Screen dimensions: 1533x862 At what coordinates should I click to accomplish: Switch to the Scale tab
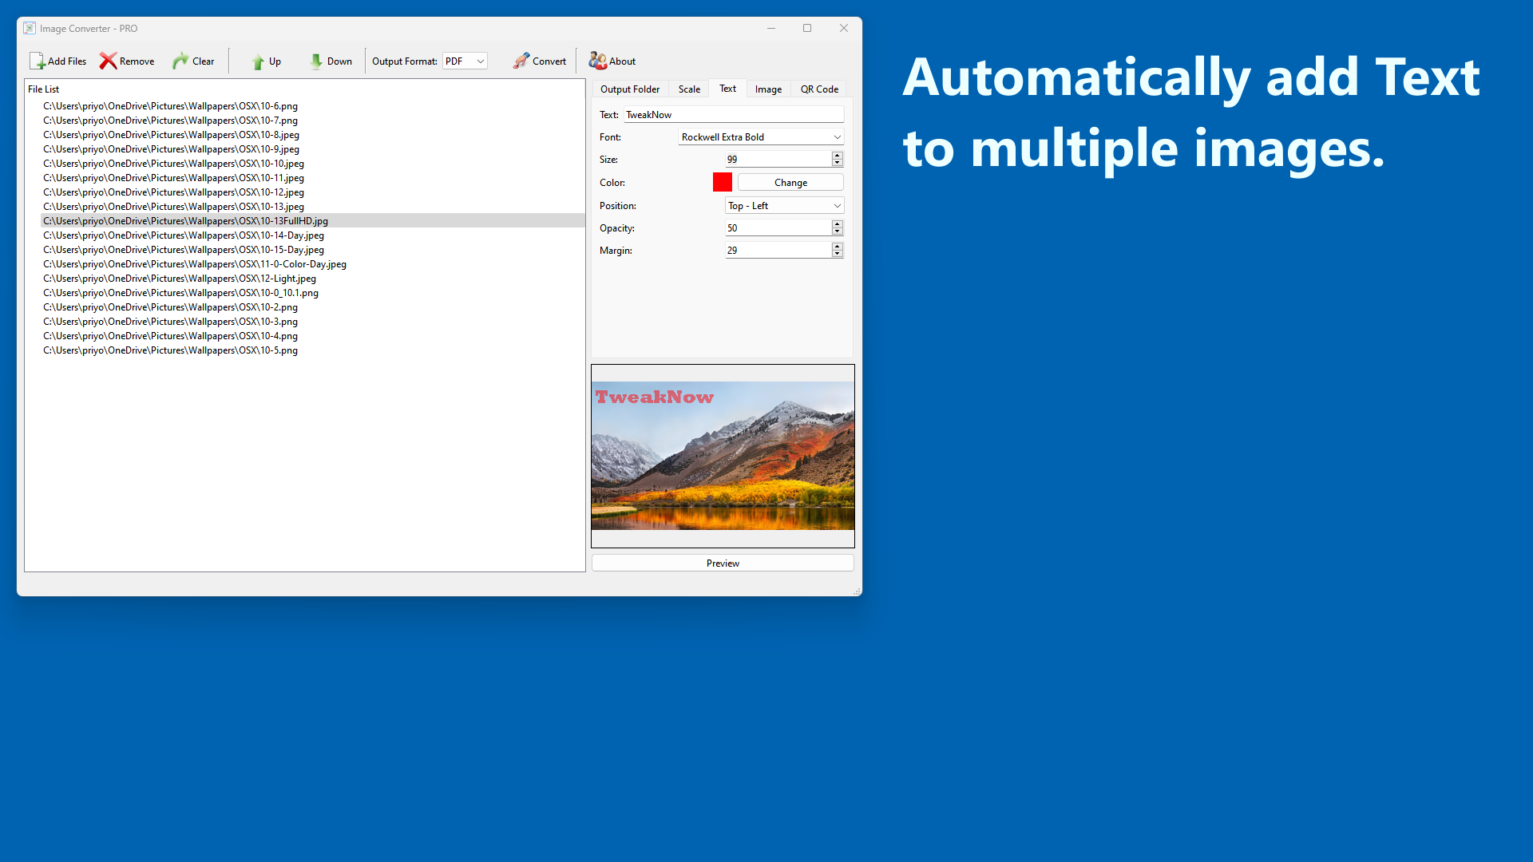point(689,89)
